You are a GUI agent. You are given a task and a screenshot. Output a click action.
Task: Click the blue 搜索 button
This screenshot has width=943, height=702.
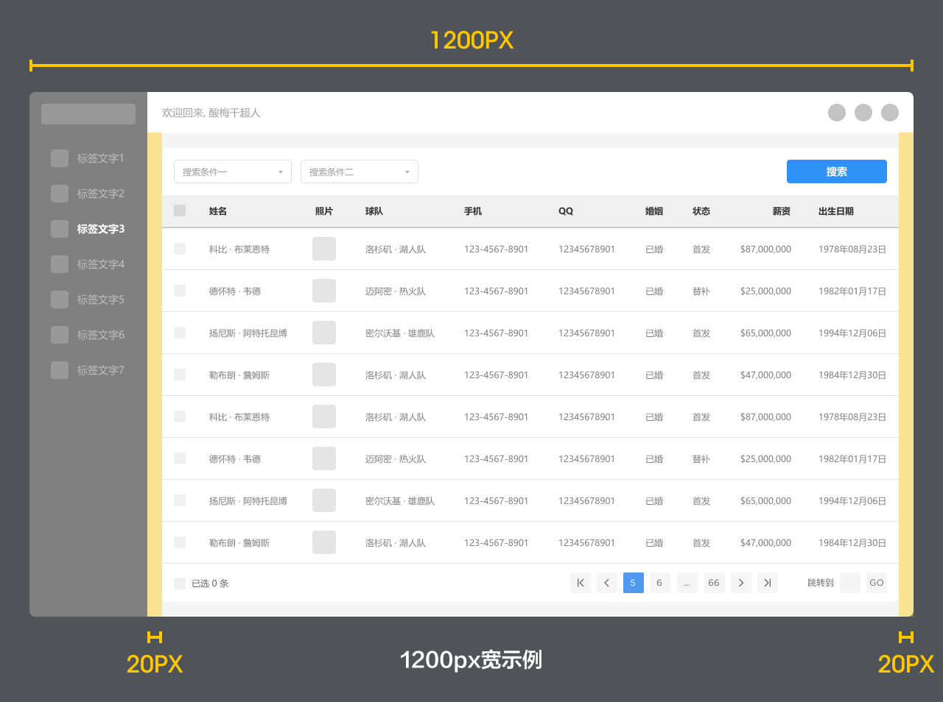(x=837, y=171)
